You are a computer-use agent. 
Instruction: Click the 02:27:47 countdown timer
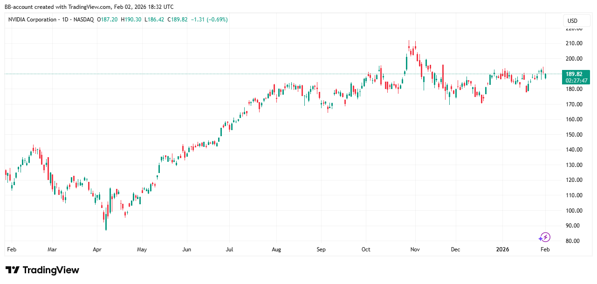(576, 81)
